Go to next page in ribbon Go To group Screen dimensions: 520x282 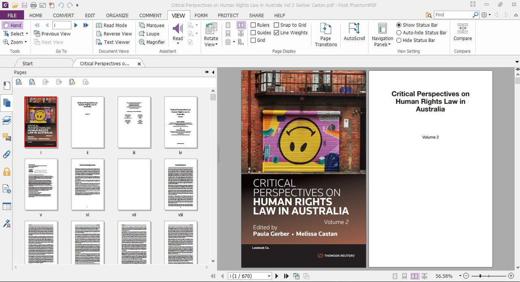pos(76,25)
